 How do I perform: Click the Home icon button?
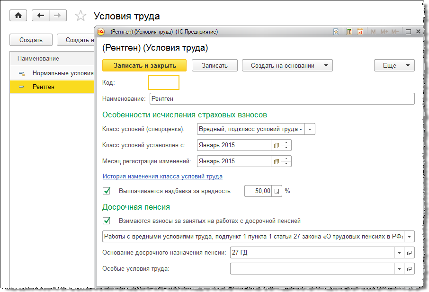[18, 16]
